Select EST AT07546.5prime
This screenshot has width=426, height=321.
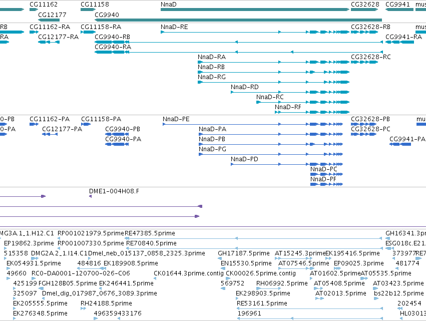click(x=296, y=268)
